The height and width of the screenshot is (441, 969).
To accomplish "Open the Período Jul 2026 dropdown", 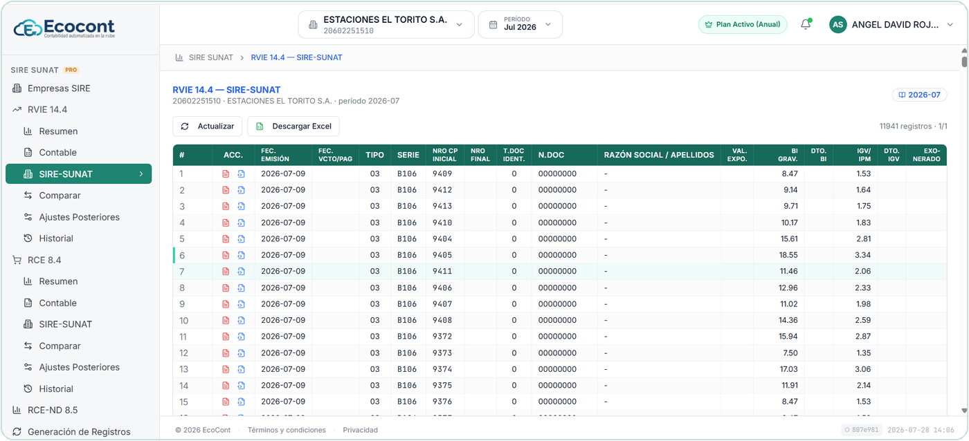I will (x=520, y=24).
